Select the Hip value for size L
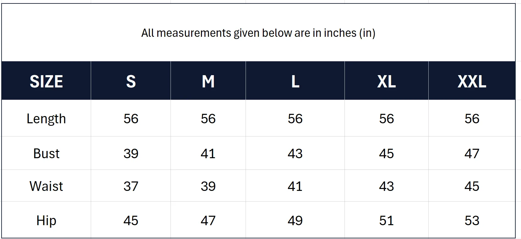Image resolution: width=521 pixels, height=239 pixels. [x=295, y=221]
